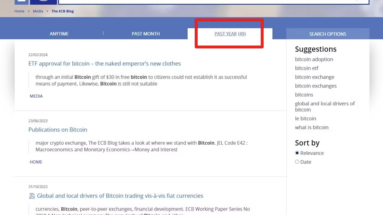The height and width of the screenshot is (215, 383).
Task: Choose suggestion bitcoin exchanges
Action: coord(316,86)
